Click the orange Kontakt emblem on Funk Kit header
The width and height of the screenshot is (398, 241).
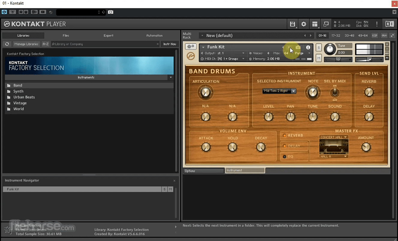point(191,56)
